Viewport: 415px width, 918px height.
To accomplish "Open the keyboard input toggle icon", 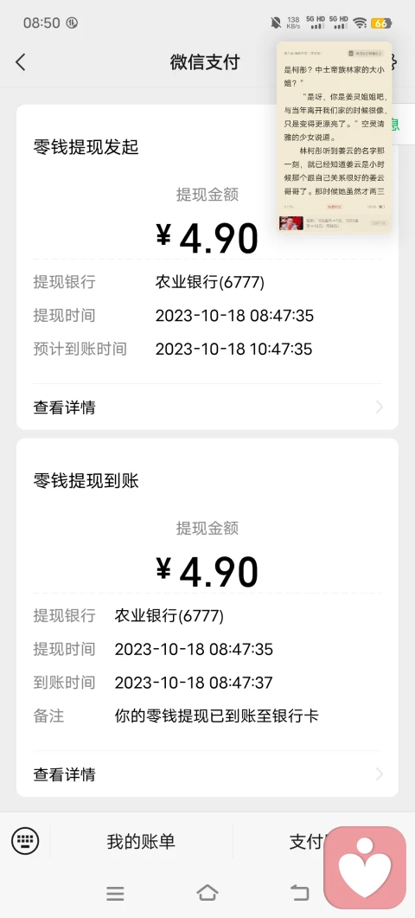I will [x=25, y=841].
